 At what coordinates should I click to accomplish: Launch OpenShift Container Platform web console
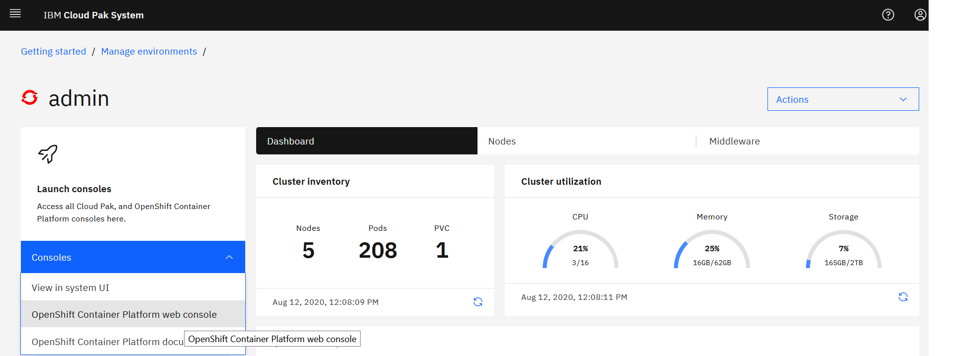coord(124,315)
